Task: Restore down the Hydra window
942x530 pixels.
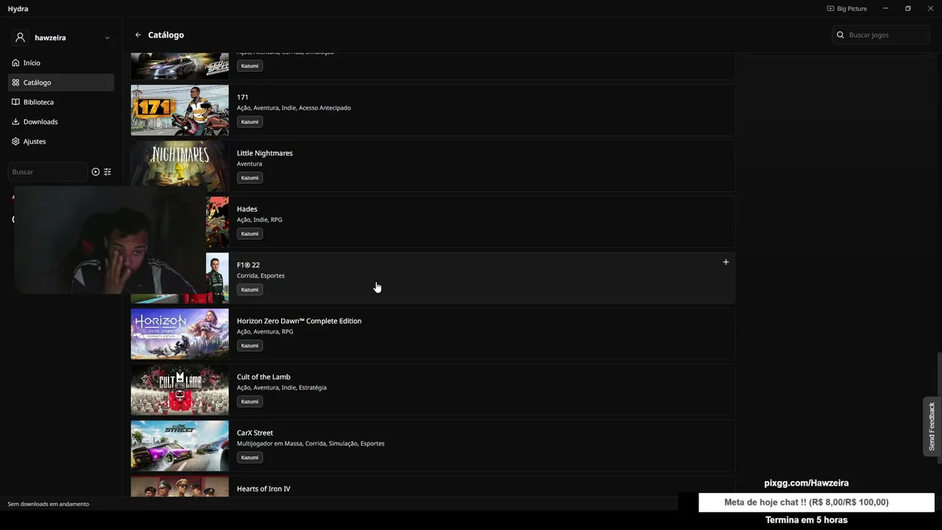Action: click(908, 9)
